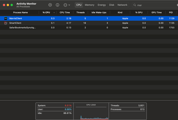Click the stop process X icon

(50, 5)
